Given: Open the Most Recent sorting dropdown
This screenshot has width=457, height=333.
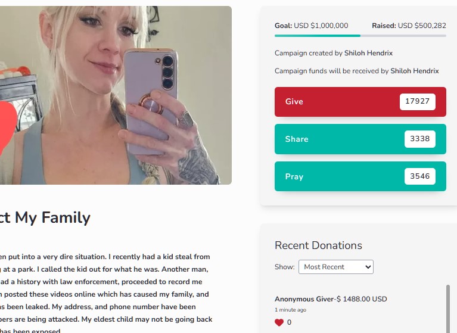Looking at the screenshot, I should pos(336,267).
